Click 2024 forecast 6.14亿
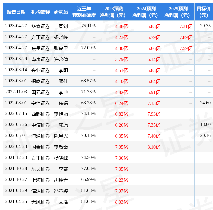The width and height of the screenshot is (213, 210). [x=154, y=59]
